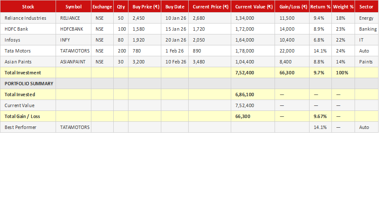Image resolution: width=379 pixels, height=210 pixels.
Task: Select the Symbol column header
Action: [73, 6]
